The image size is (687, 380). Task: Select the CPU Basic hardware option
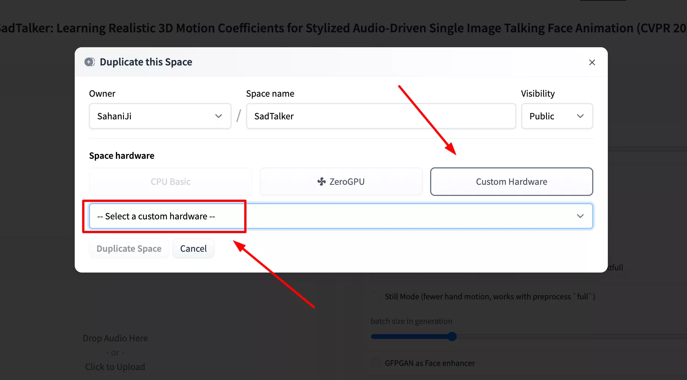click(171, 181)
